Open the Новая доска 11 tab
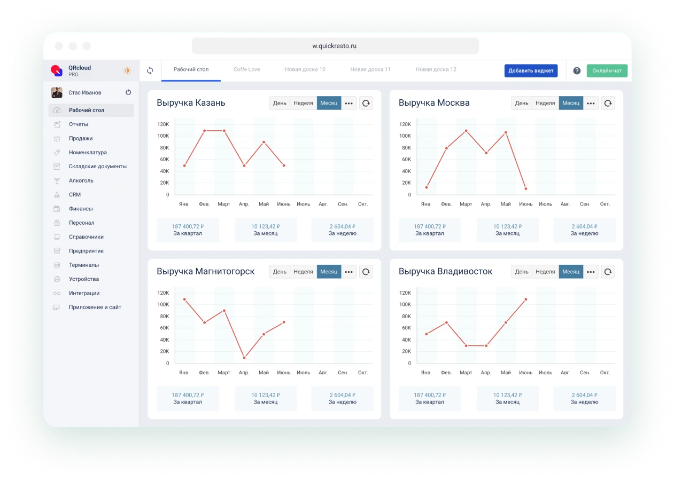Screen dimensions: 674x481 [x=370, y=69]
